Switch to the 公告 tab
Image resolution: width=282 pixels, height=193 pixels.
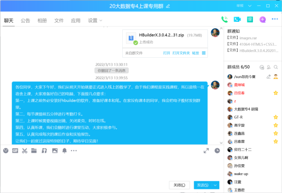tap(25, 21)
